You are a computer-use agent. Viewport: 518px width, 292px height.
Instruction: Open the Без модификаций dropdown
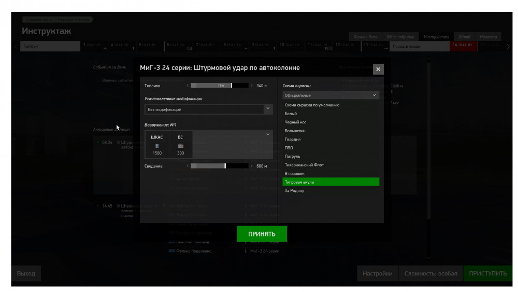coord(208,109)
